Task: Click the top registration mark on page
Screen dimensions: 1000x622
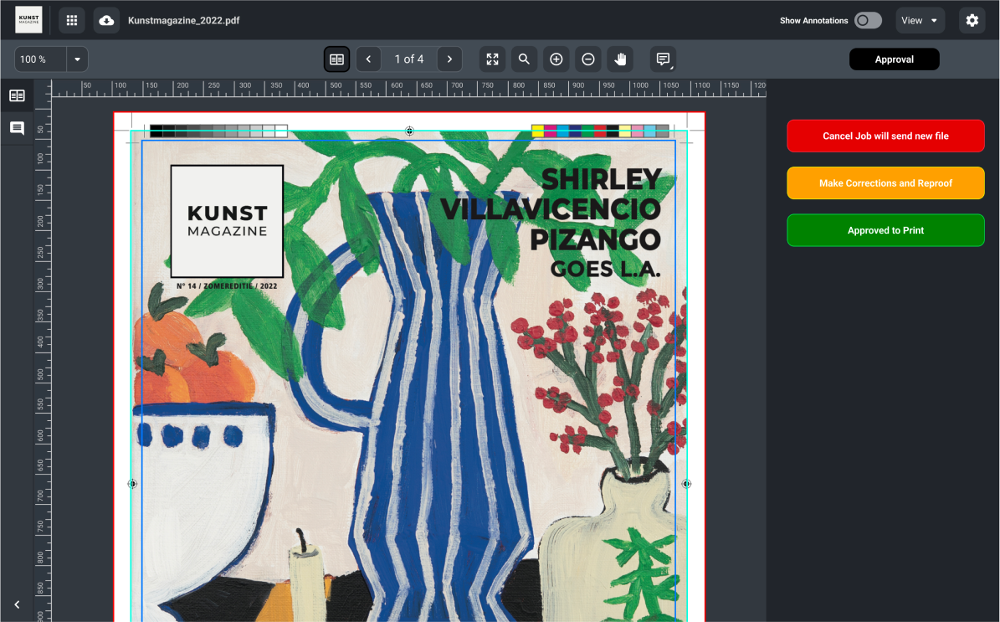Action: pyautogui.click(x=409, y=131)
